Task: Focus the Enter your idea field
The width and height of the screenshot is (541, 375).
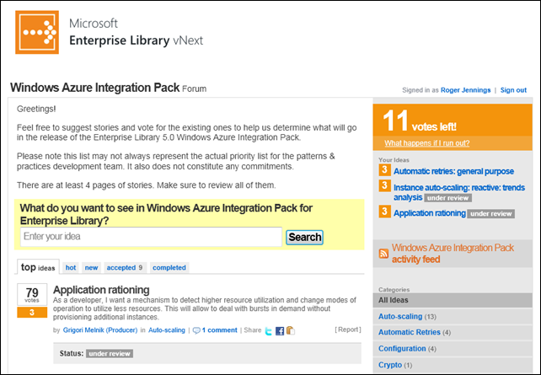Action: pyautogui.click(x=151, y=237)
